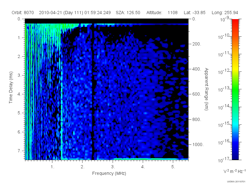251x188 pixels.
Task: Click the 4. tick label on time delay axis
Action: (x=19, y=94)
